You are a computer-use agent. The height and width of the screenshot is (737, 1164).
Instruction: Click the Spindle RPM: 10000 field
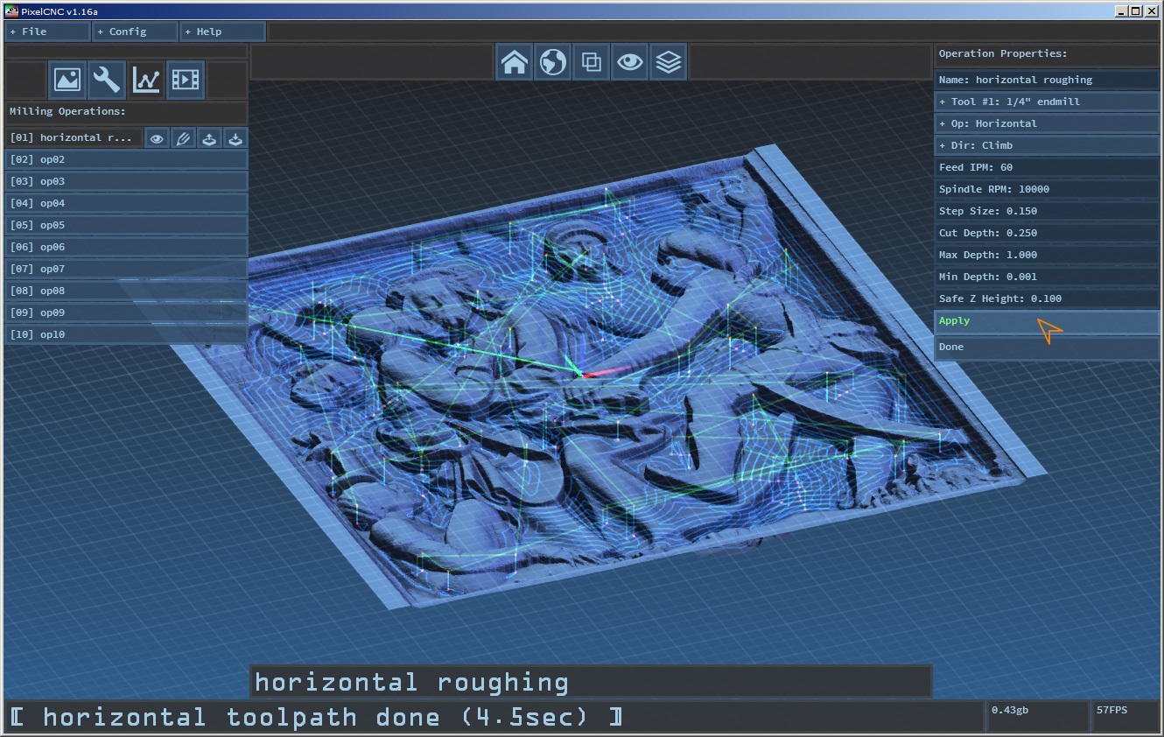tap(1047, 189)
